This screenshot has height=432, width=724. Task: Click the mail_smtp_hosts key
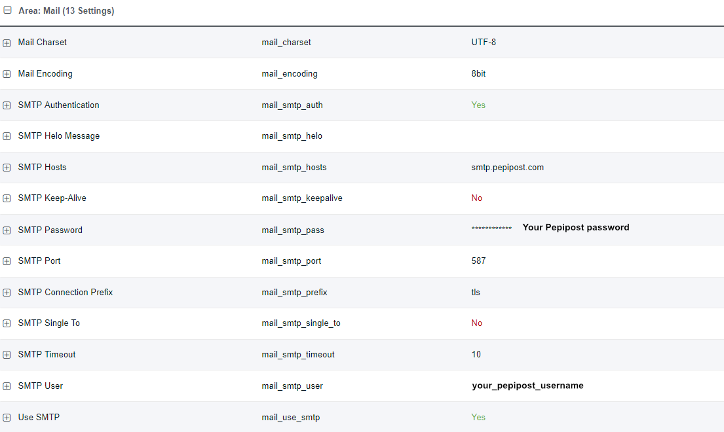(x=294, y=168)
